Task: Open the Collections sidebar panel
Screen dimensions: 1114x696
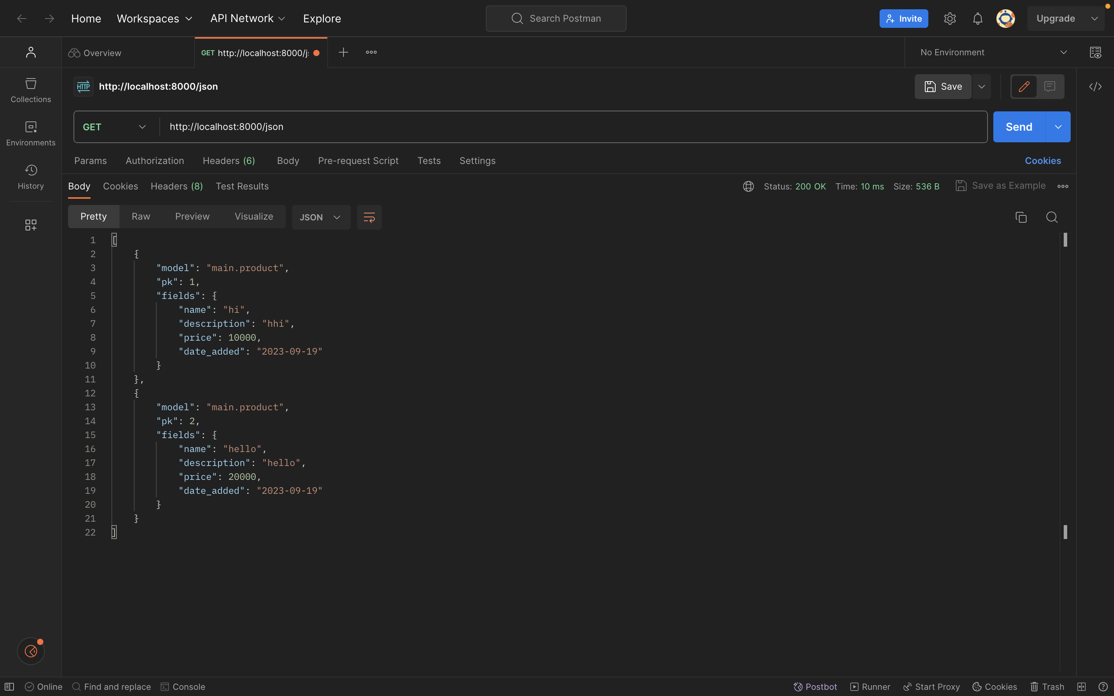Action: [31, 90]
